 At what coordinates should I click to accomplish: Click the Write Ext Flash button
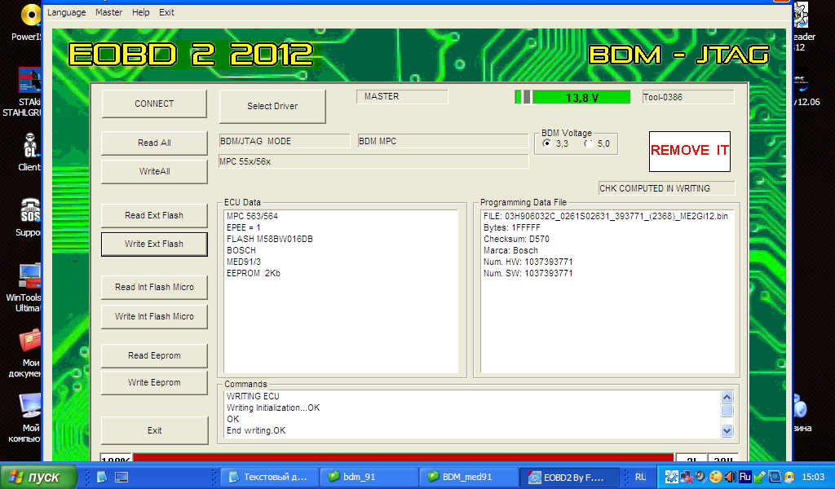pos(154,244)
